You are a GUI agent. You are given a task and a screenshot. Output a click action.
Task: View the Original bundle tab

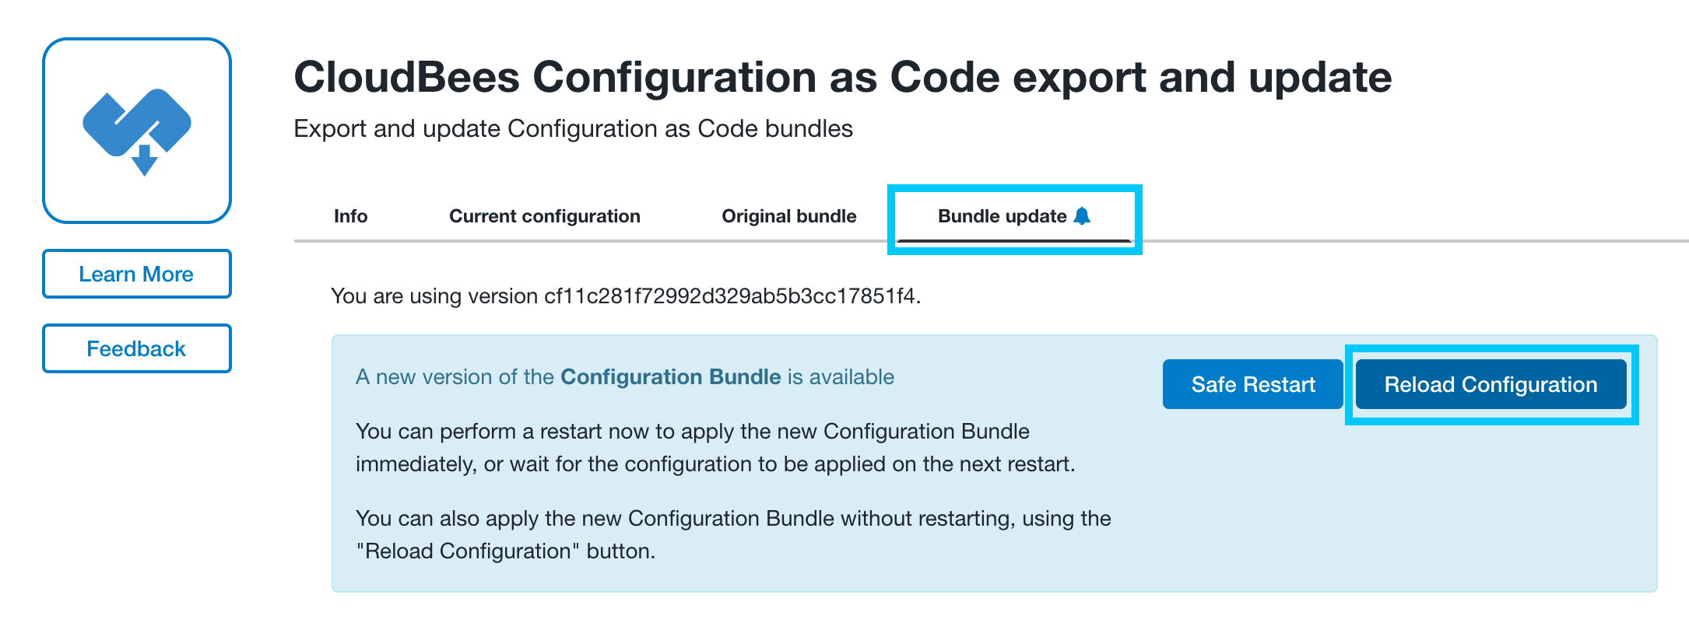(x=788, y=215)
